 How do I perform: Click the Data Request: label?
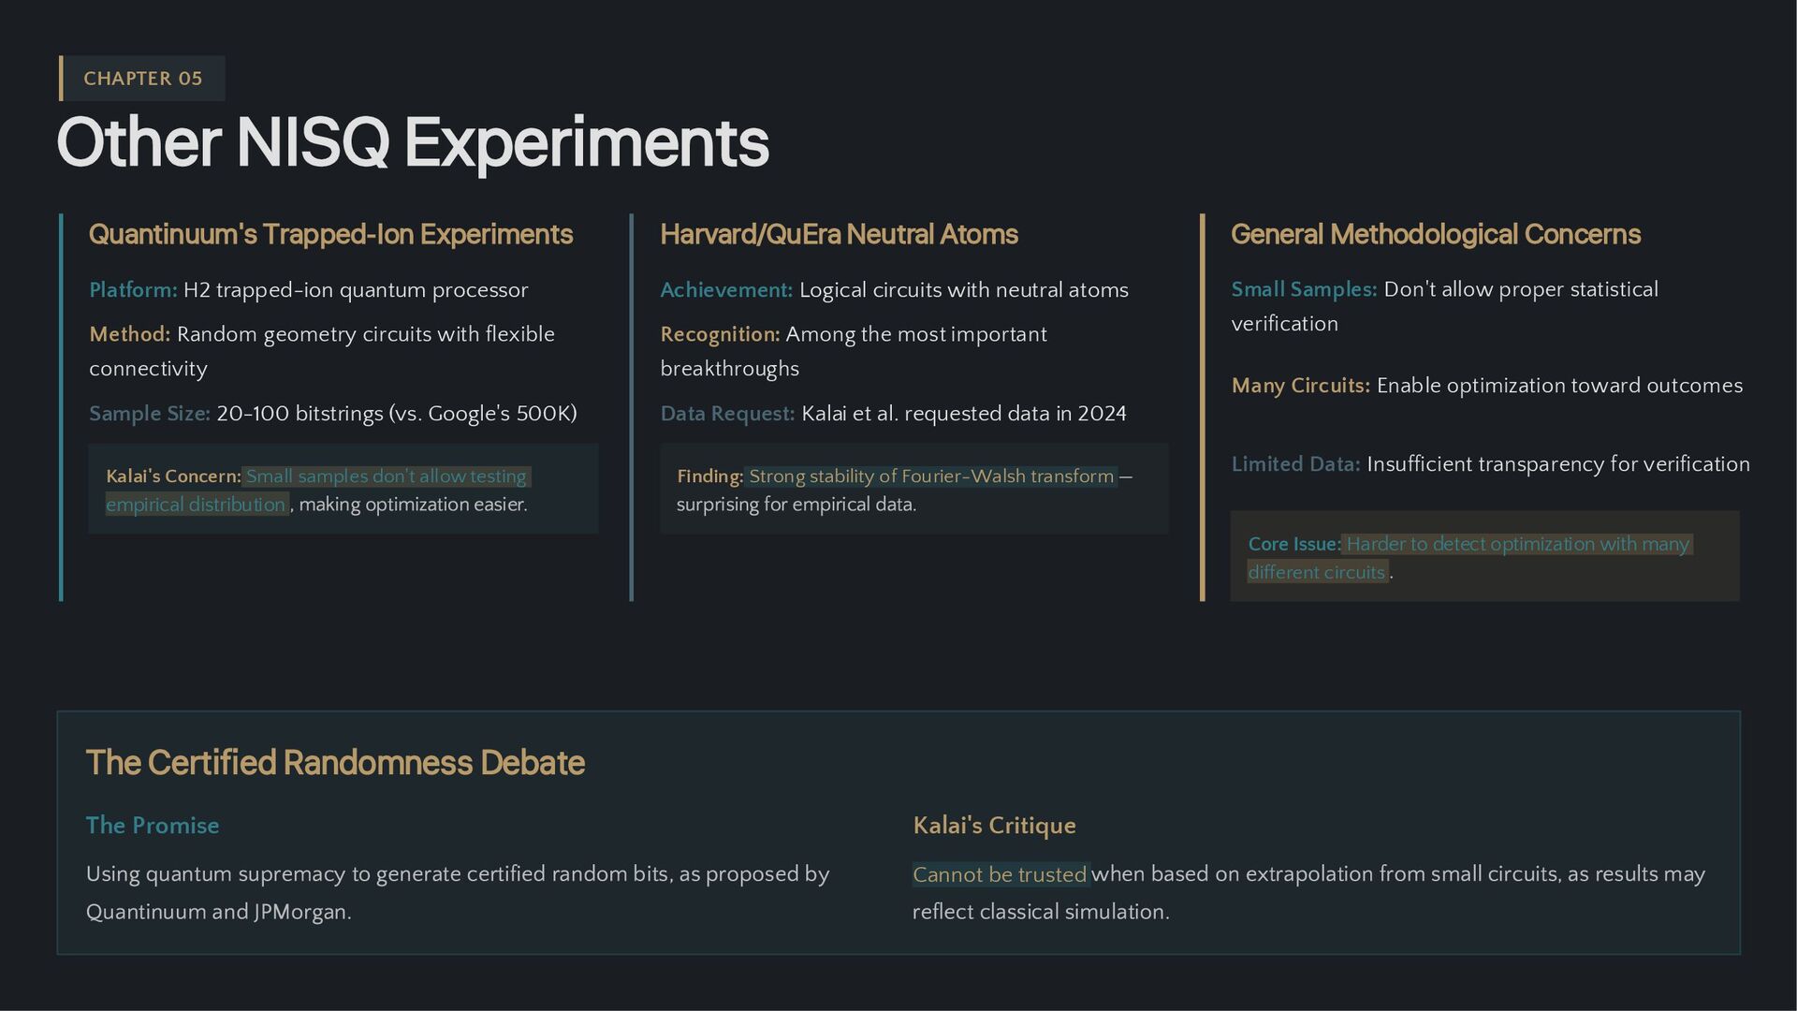727,414
